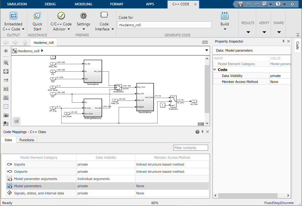The width and height of the screenshot is (302, 206).
Task: Click the camera screenshot icon in palette
Action: (x=6, y=115)
